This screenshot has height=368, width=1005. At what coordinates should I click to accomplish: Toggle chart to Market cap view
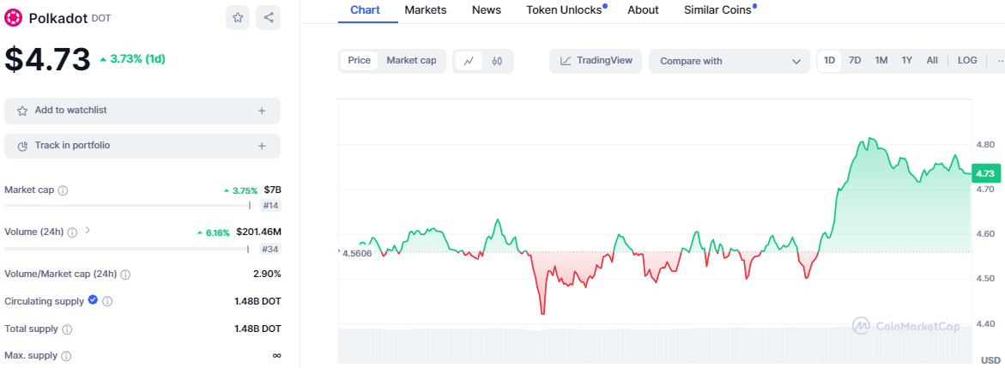(x=411, y=61)
